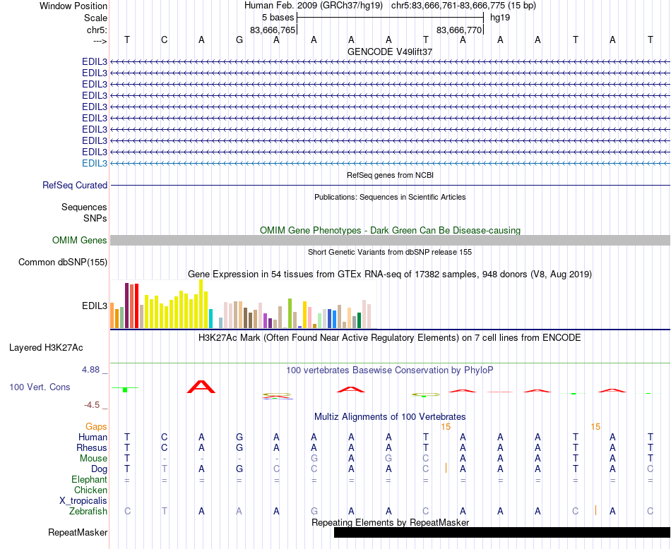Open 'Publications: Sequences in Scientific Articles' title

[390, 197]
